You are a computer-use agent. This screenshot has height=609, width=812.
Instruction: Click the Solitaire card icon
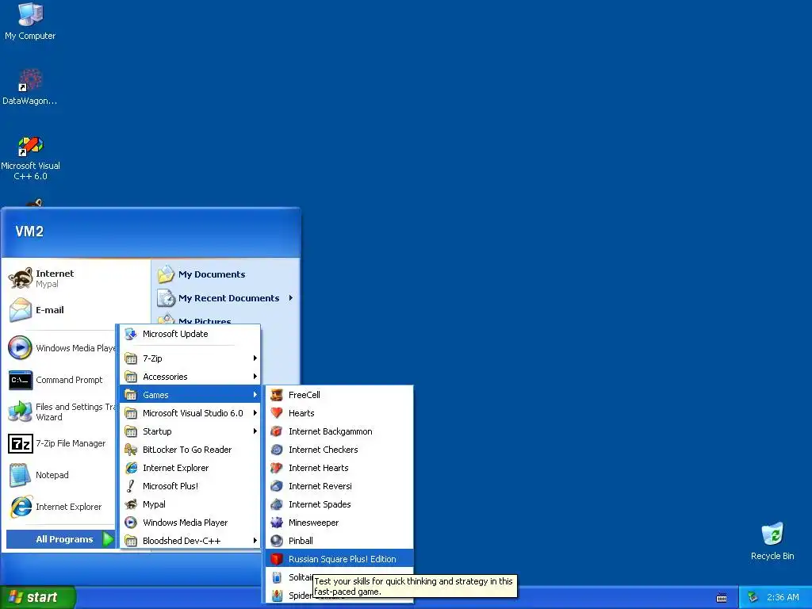click(x=277, y=577)
